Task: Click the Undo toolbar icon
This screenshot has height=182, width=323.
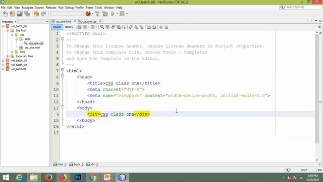Action: pos(36,14)
